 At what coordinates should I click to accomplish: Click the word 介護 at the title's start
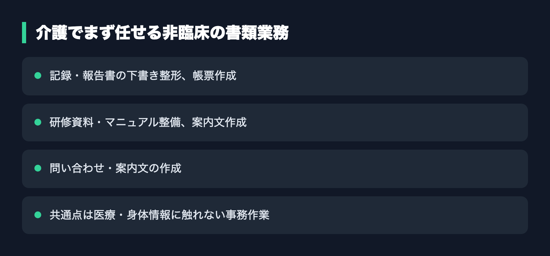[x=52, y=33]
